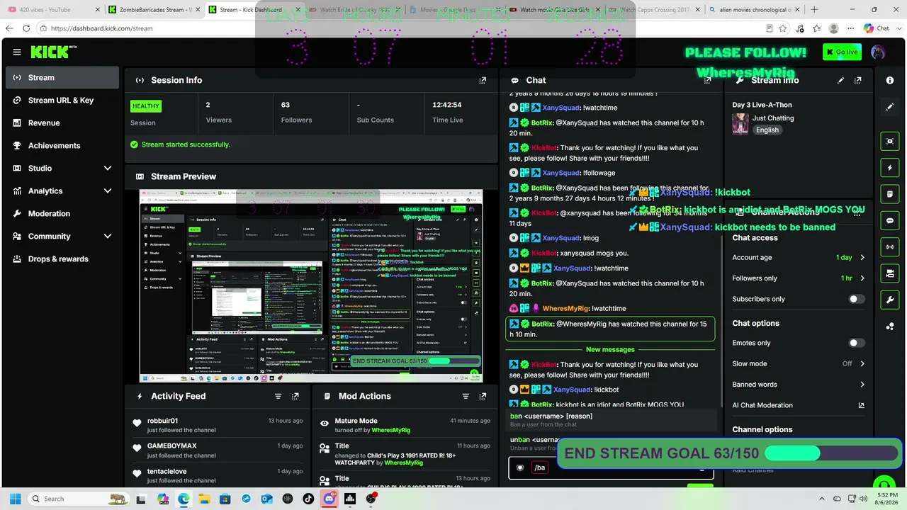This screenshot has width=907, height=510.
Task: Open Drops & rewards in the sidebar
Action: (x=62, y=259)
